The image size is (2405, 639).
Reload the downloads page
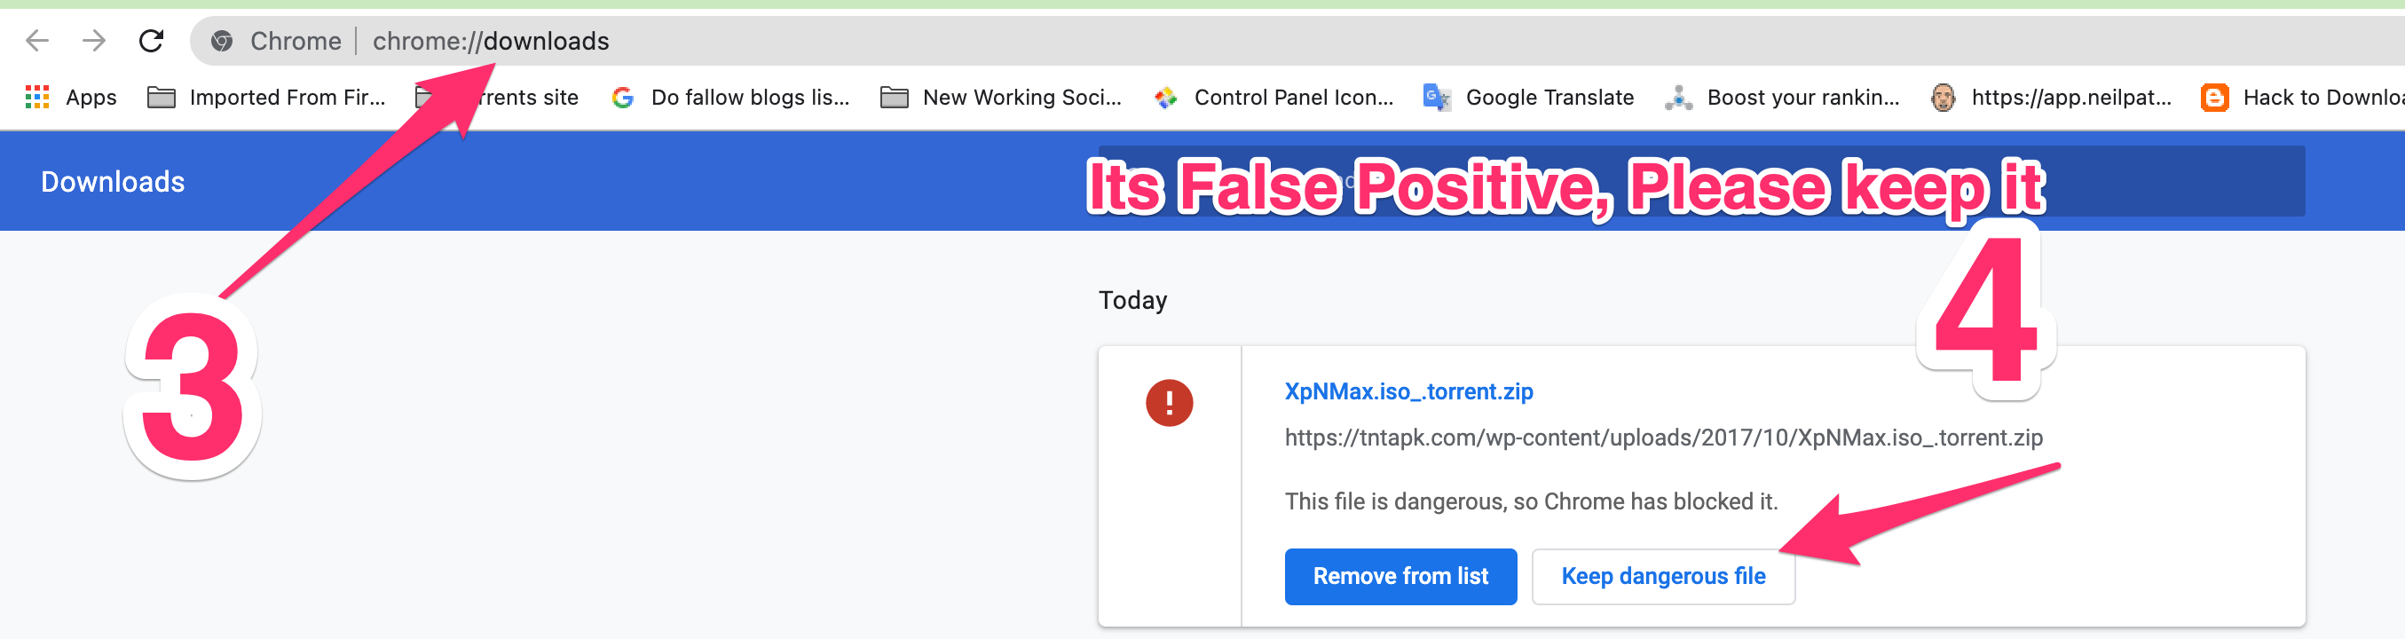[151, 41]
